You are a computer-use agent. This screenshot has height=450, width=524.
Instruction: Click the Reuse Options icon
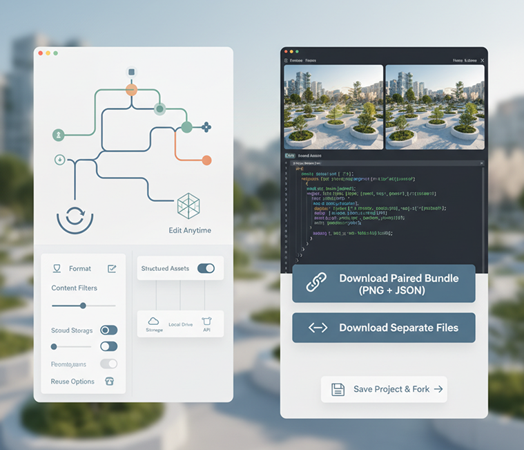(108, 382)
